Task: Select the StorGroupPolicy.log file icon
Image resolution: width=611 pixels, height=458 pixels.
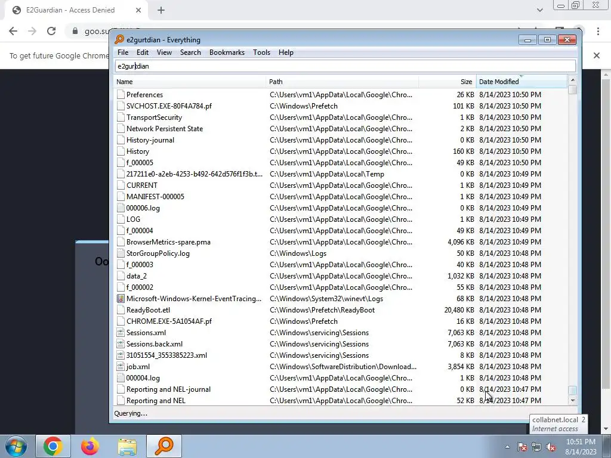Action: point(121,253)
